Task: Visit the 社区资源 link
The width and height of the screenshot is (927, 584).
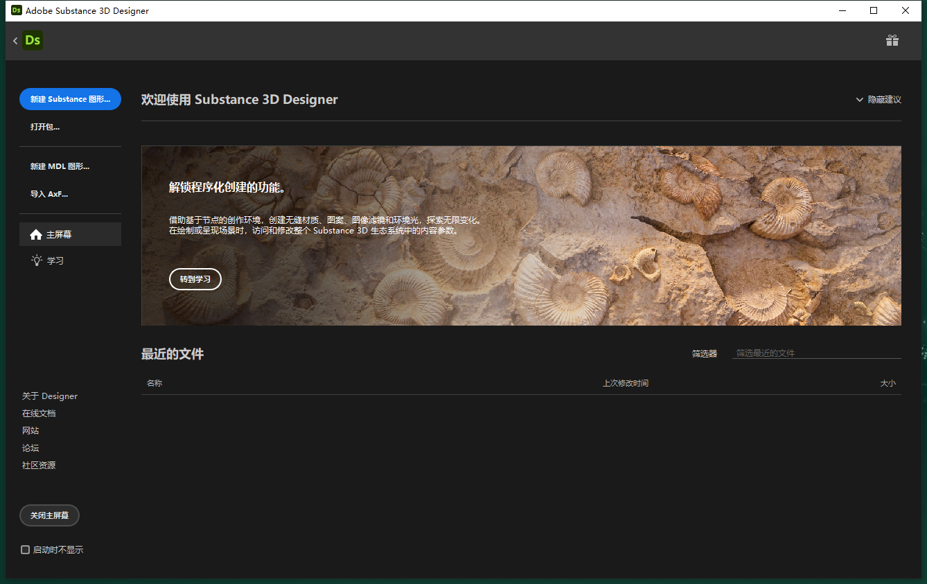Action: (39, 465)
